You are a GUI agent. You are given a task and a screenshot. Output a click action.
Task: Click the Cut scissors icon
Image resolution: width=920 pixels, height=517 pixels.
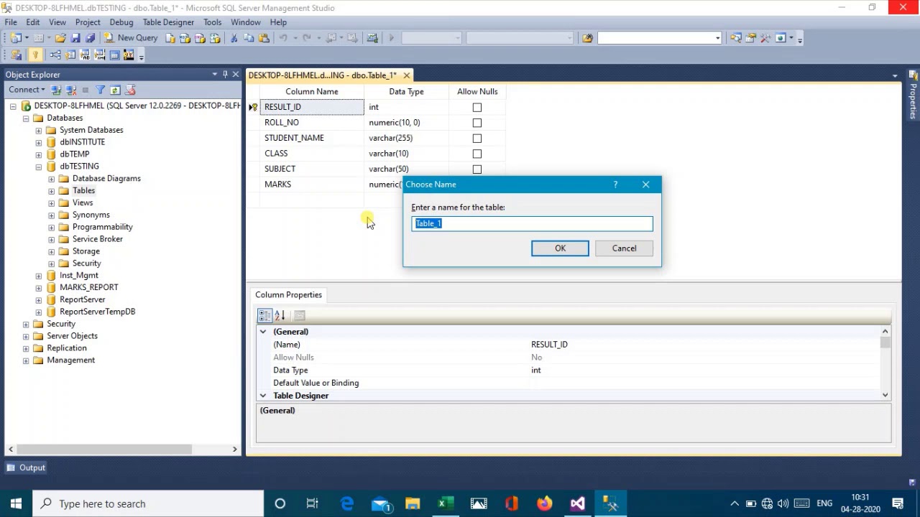tap(234, 38)
